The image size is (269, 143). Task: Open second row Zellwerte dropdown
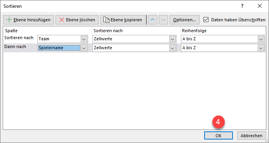(172, 48)
